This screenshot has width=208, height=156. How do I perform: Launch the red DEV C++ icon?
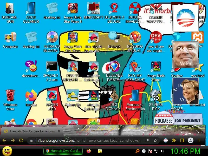click(156, 42)
